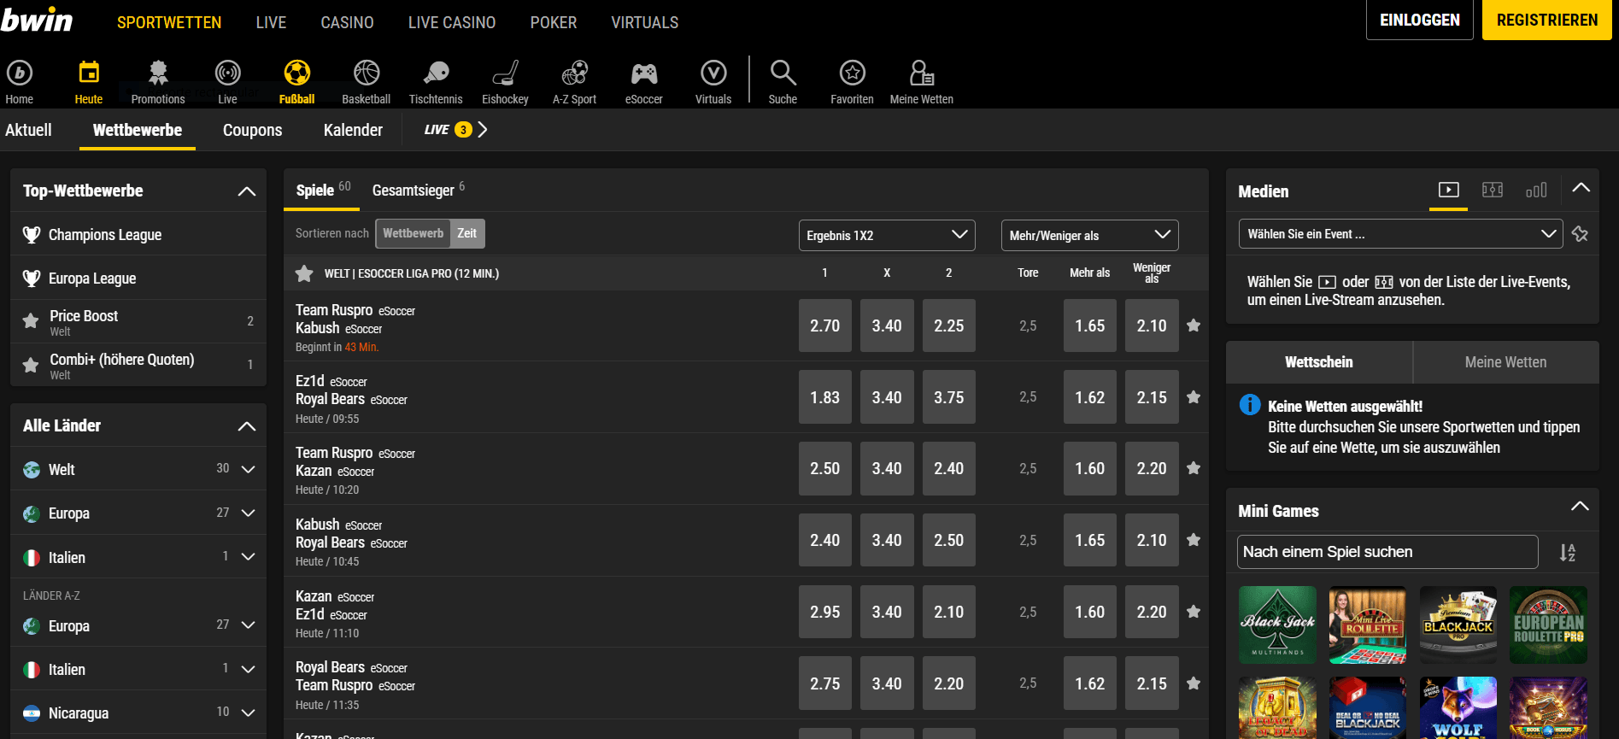This screenshot has width=1619, height=739.
Task: Favorite Kazan vs Ez1d match
Action: tap(1194, 612)
